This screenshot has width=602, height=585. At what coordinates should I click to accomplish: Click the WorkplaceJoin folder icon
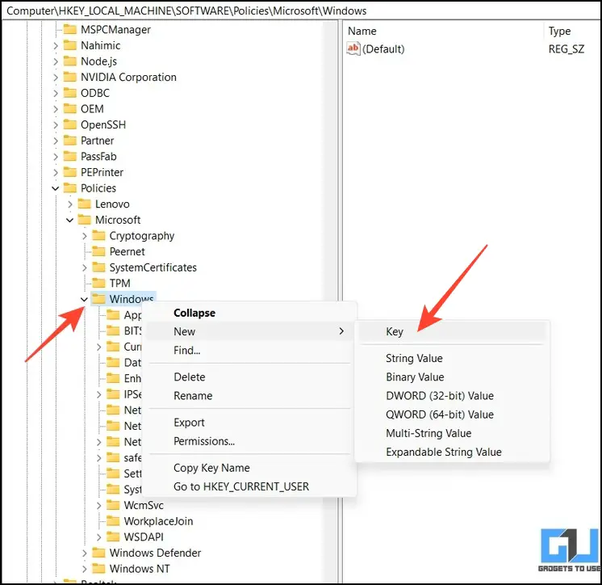[x=113, y=521]
